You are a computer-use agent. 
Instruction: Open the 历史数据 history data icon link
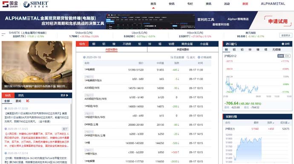(177, 57)
